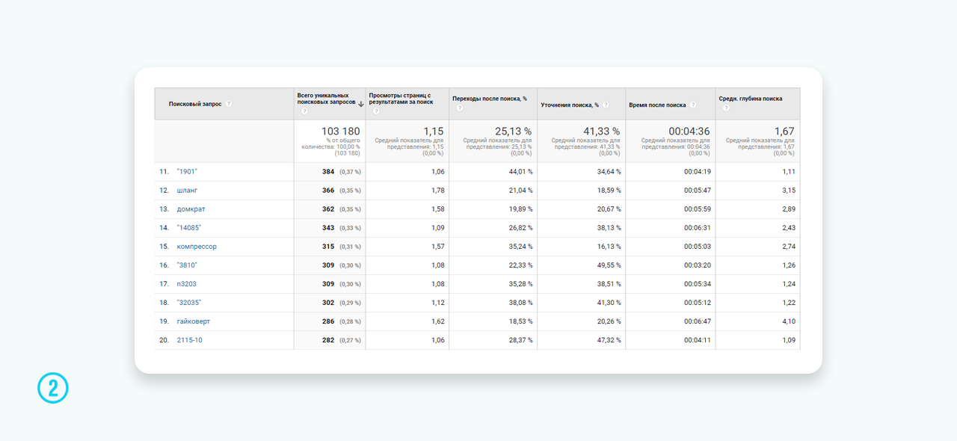Open the "n3203" search query link
The height and width of the screenshot is (441, 957).
pyautogui.click(x=186, y=284)
